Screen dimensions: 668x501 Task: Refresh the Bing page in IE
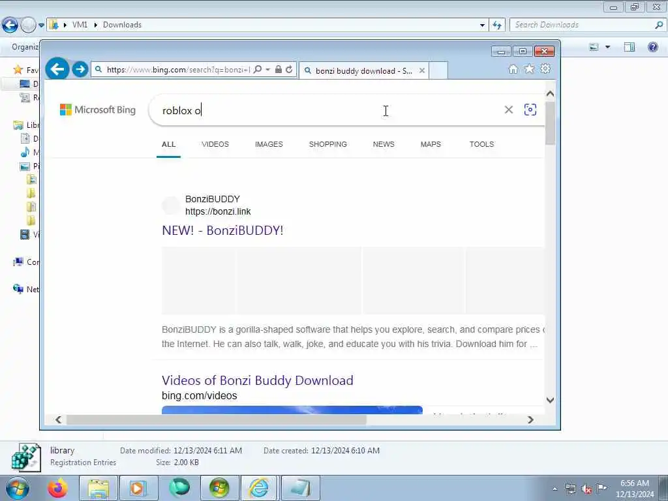[289, 69]
